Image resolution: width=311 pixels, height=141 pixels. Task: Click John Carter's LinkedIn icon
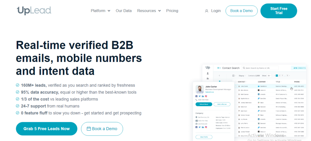203,96
